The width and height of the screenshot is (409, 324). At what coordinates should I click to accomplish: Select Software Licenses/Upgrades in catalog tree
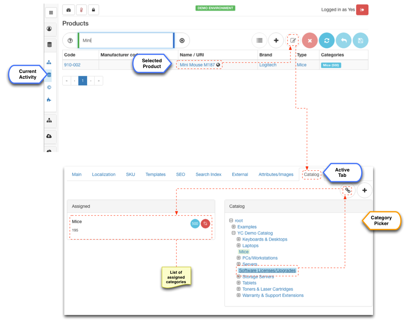point(267,271)
